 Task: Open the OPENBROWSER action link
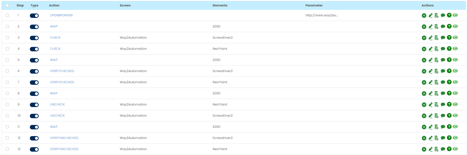click(x=61, y=15)
